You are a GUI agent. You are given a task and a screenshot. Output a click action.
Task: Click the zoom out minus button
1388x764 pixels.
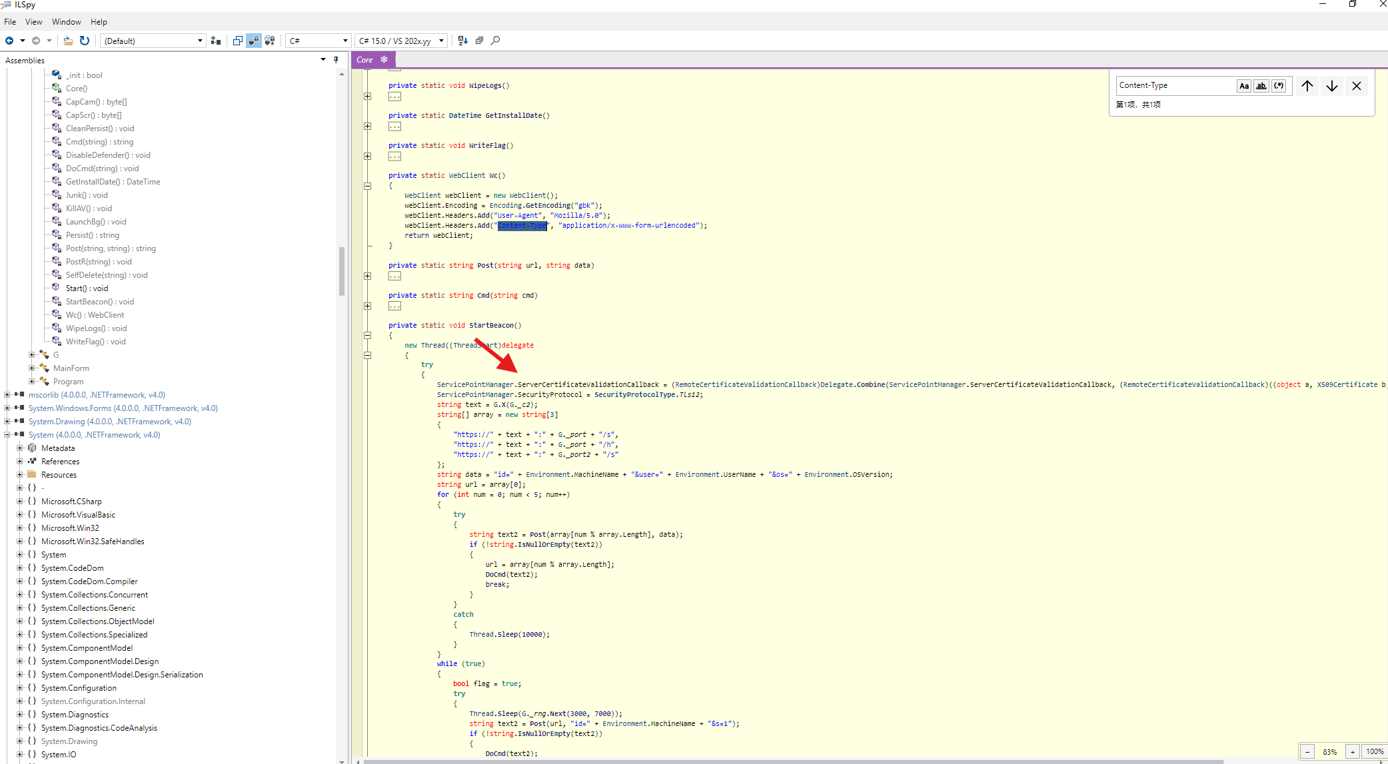click(x=1307, y=751)
